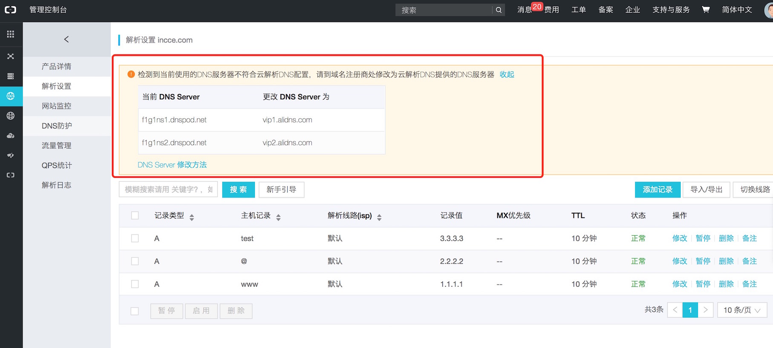Focus the fuzzy record search field
Image resolution: width=773 pixels, height=348 pixels.
pyautogui.click(x=168, y=189)
